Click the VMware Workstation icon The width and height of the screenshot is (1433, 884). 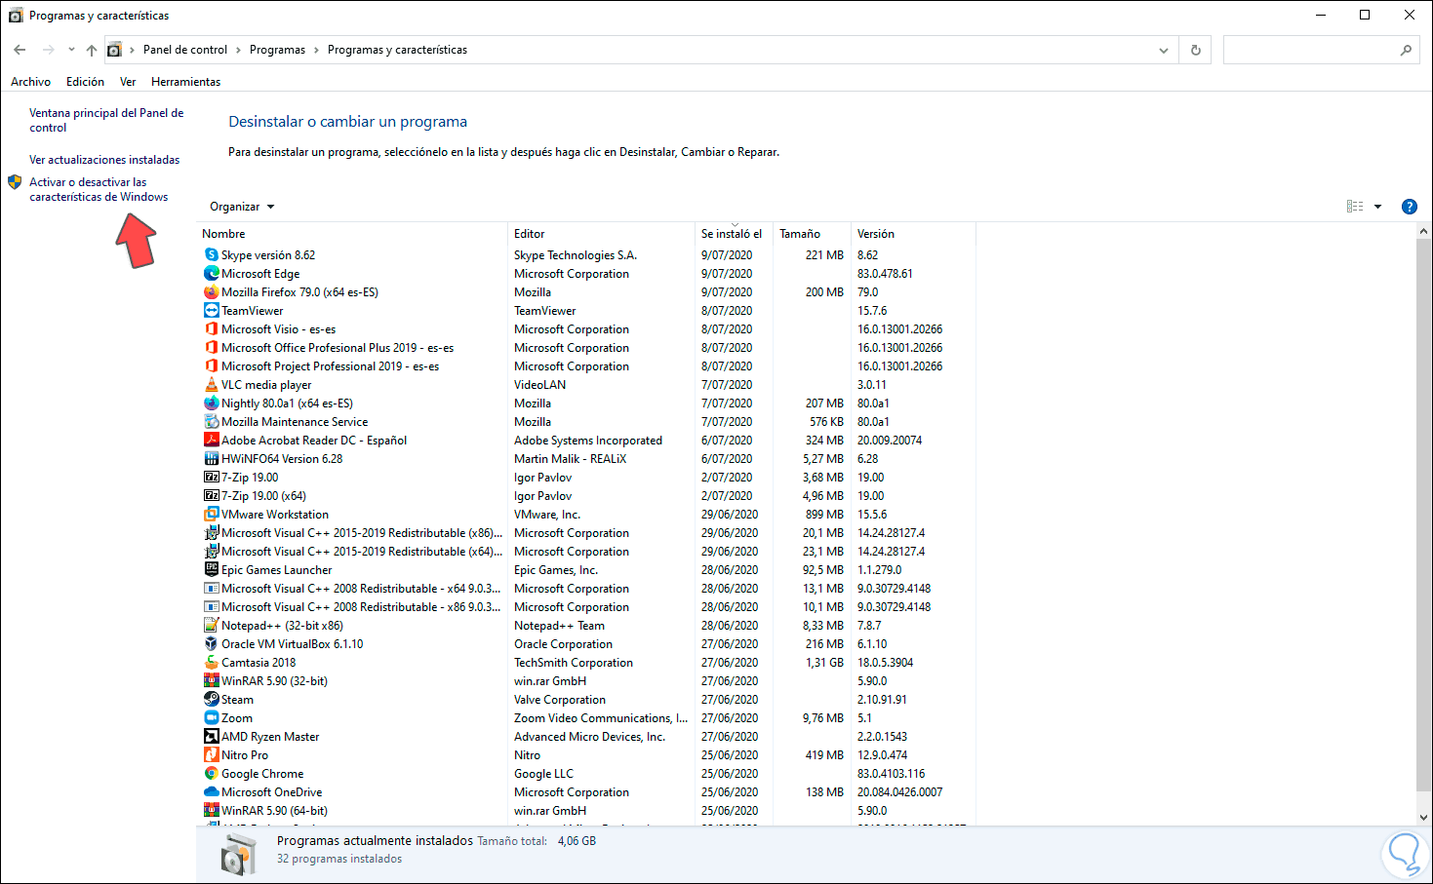pos(212,515)
